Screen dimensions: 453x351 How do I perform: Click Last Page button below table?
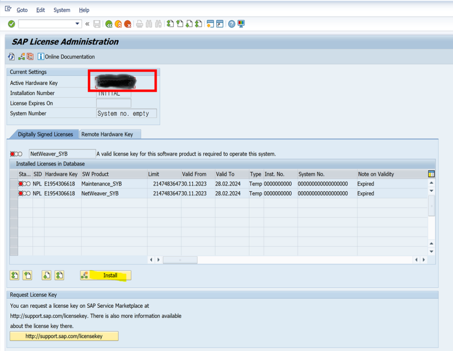(x=60, y=275)
